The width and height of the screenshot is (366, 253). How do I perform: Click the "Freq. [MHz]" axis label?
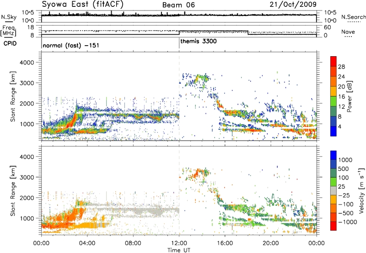tap(9, 31)
